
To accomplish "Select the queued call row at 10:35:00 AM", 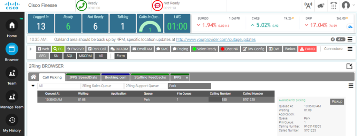I will click(156, 100).
